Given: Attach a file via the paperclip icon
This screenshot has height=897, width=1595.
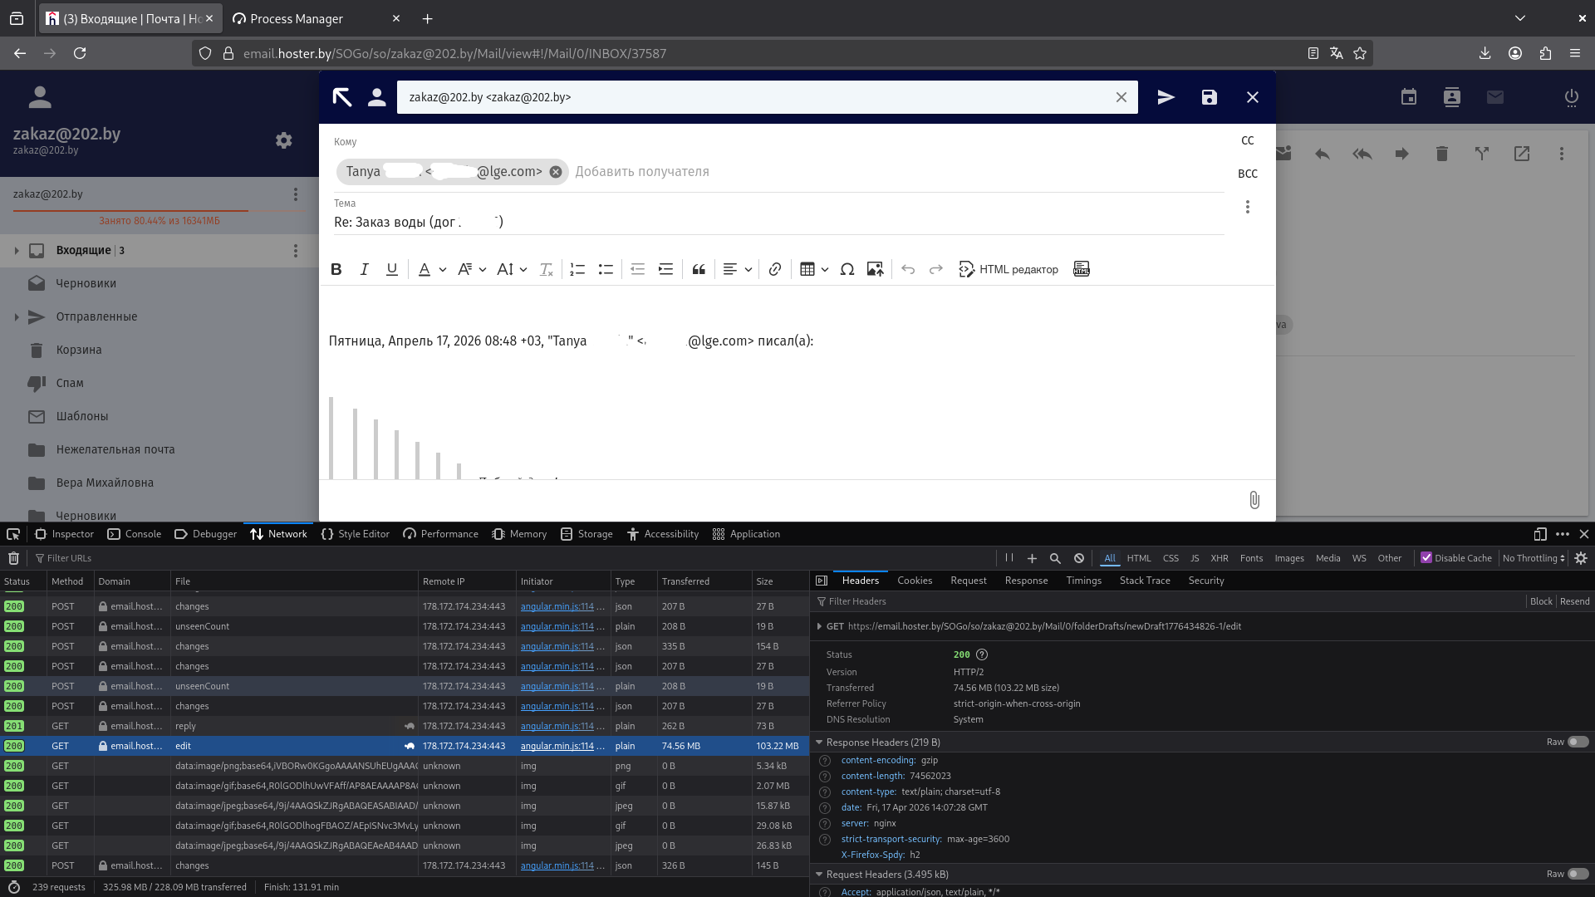Looking at the screenshot, I should tap(1254, 500).
